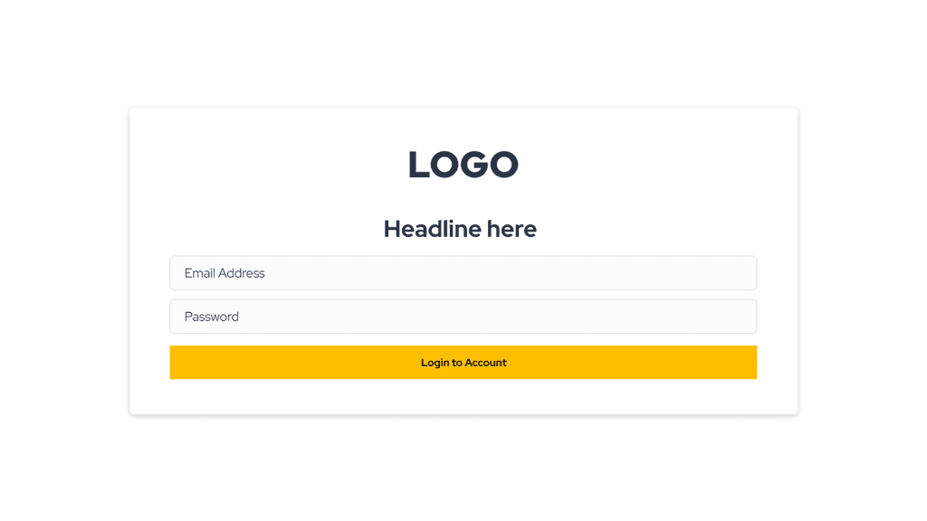This screenshot has width=927, height=521.
Task: Activate the first form field under the headline
Action: pos(463,273)
